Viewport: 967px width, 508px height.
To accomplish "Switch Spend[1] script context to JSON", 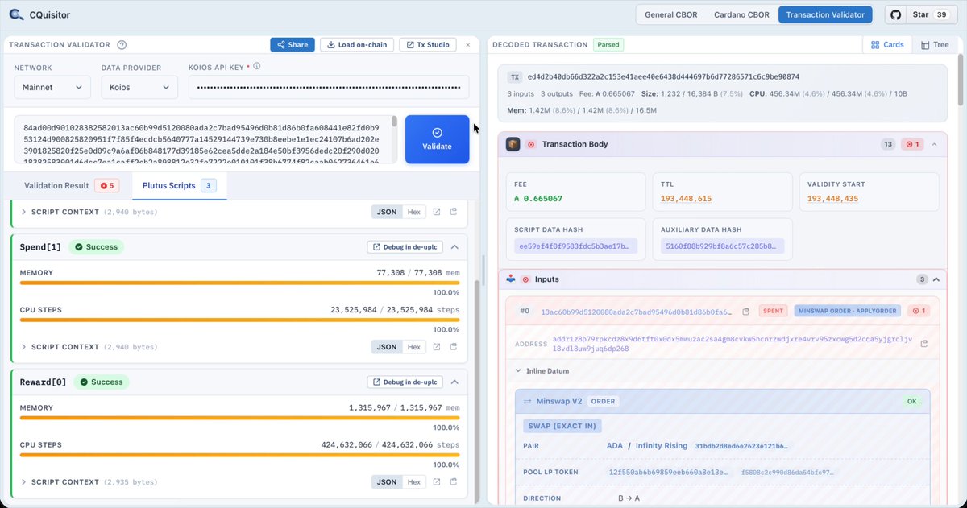I will (387, 347).
